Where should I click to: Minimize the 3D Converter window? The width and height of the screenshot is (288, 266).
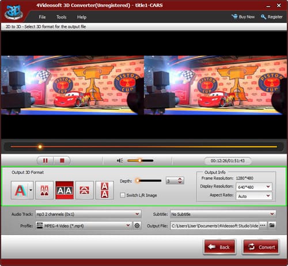pyautogui.click(x=268, y=6)
